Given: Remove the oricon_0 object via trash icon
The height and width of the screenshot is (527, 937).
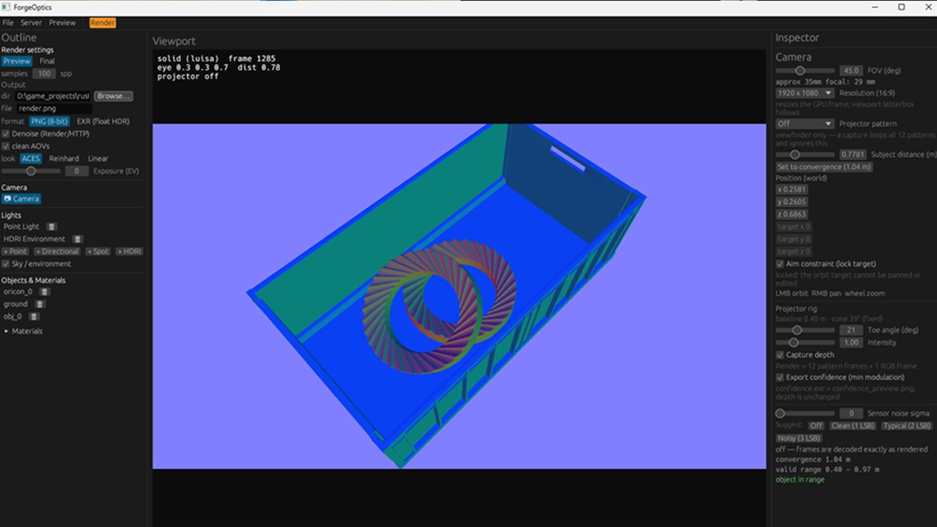Looking at the screenshot, I should pos(44,292).
